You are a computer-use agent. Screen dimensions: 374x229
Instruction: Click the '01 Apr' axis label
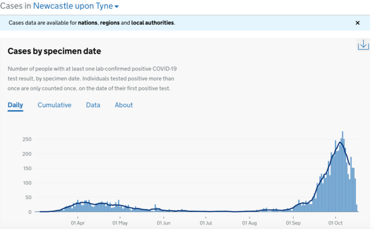(78, 223)
